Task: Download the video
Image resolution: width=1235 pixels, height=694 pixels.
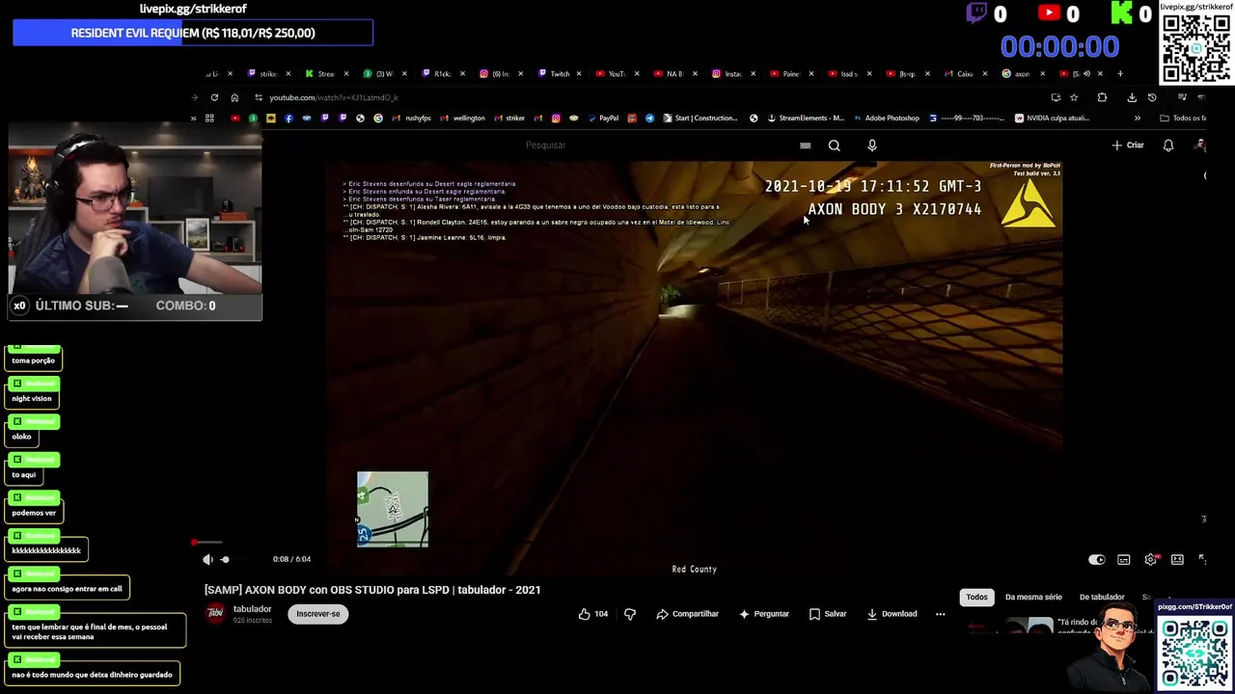Action: [892, 614]
